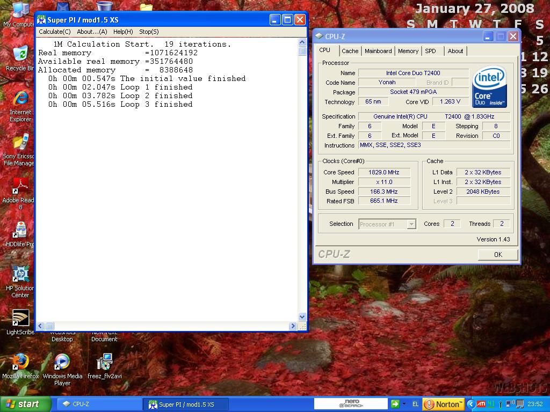Click the Loop 3 finished line in Super PI
550x412 pixels.
[120, 105]
